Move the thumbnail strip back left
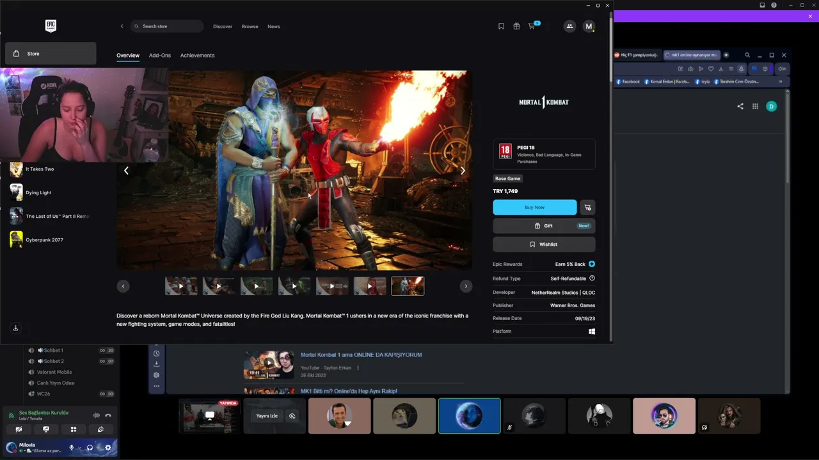 pos(123,286)
